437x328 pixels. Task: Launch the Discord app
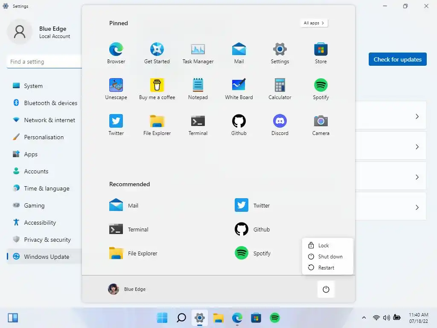pyautogui.click(x=280, y=125)
